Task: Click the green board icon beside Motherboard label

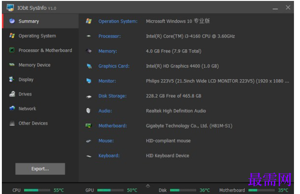Action: tap(89, 125)
